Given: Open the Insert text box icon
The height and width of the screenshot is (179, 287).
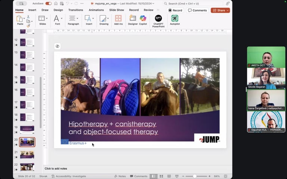Looking at the screenshot, I should [88, 18].
